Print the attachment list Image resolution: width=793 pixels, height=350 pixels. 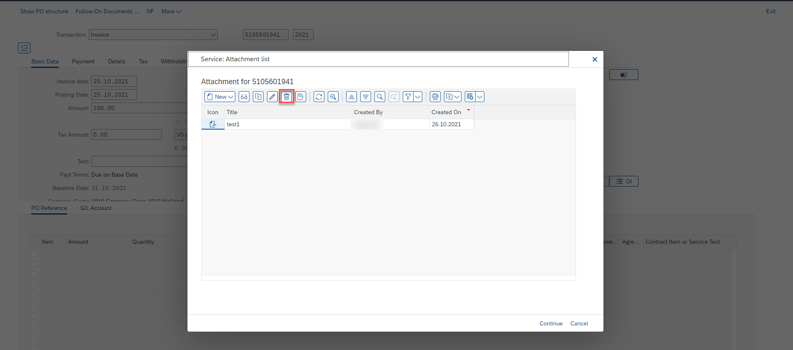435,97
